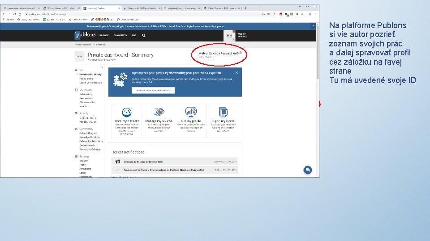Open the co-author on Publons notification
430x241 pixels.
click(x=175, y=170)
